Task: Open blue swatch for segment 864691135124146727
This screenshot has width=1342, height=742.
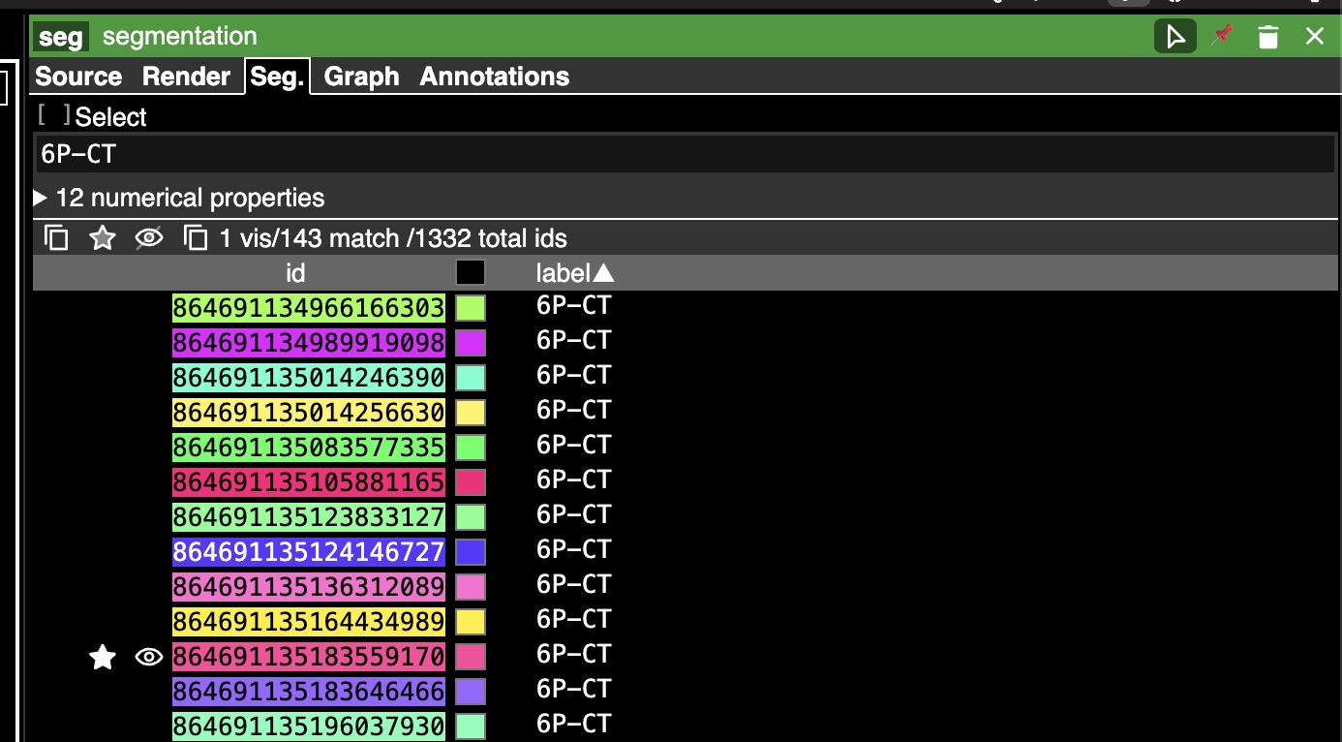Action: (x=471, y=552)
